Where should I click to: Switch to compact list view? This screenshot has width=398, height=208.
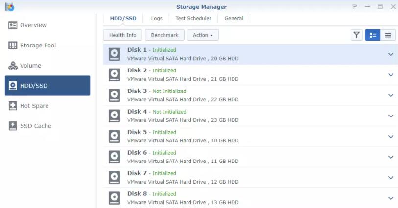coord(388,35)
